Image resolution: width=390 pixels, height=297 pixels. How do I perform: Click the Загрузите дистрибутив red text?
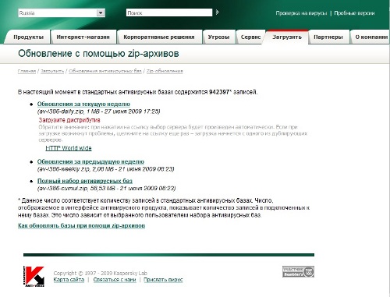pos(69,120)
